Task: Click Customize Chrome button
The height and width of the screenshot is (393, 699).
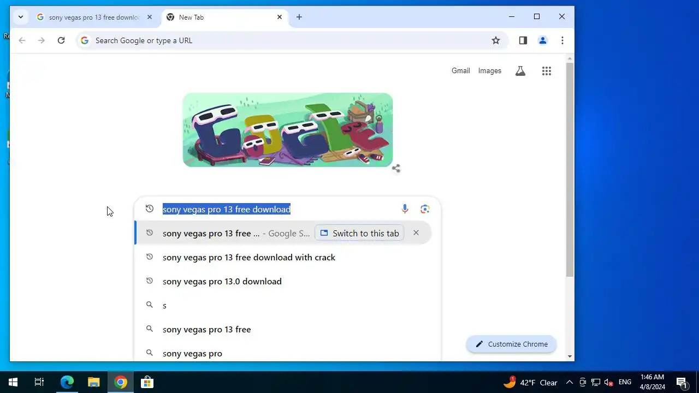Action: (511, 344)
